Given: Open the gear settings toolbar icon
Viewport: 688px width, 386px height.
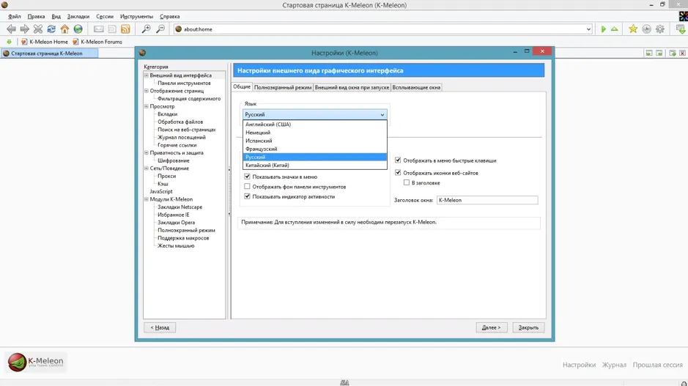Looking at the screenshot, I should (x=660, y=29).
